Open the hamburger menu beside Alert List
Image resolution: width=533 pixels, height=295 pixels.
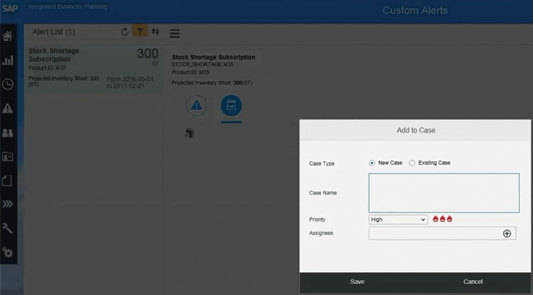click(x=175, y=34)
